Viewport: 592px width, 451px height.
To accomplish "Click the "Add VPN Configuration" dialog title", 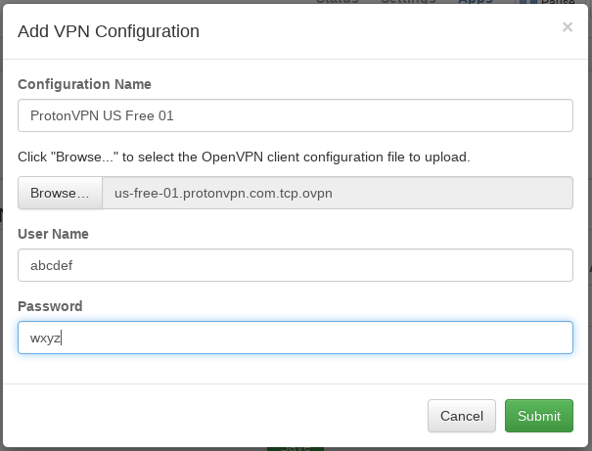I will (109, 31).
